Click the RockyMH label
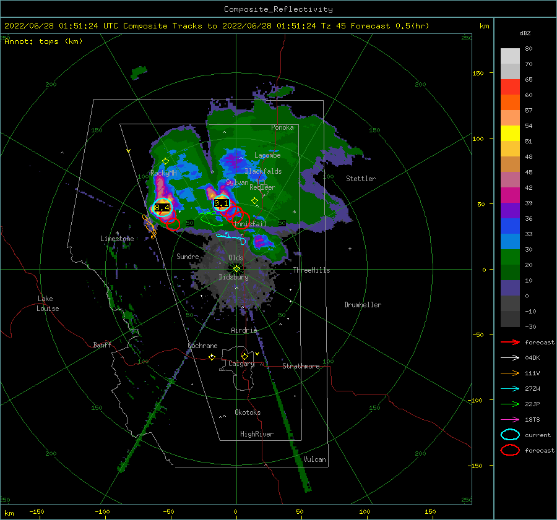 [x=163, y=173]
